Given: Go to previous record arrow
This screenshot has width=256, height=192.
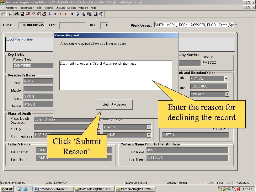Looking at the screenshot, I should click(60, 14).
